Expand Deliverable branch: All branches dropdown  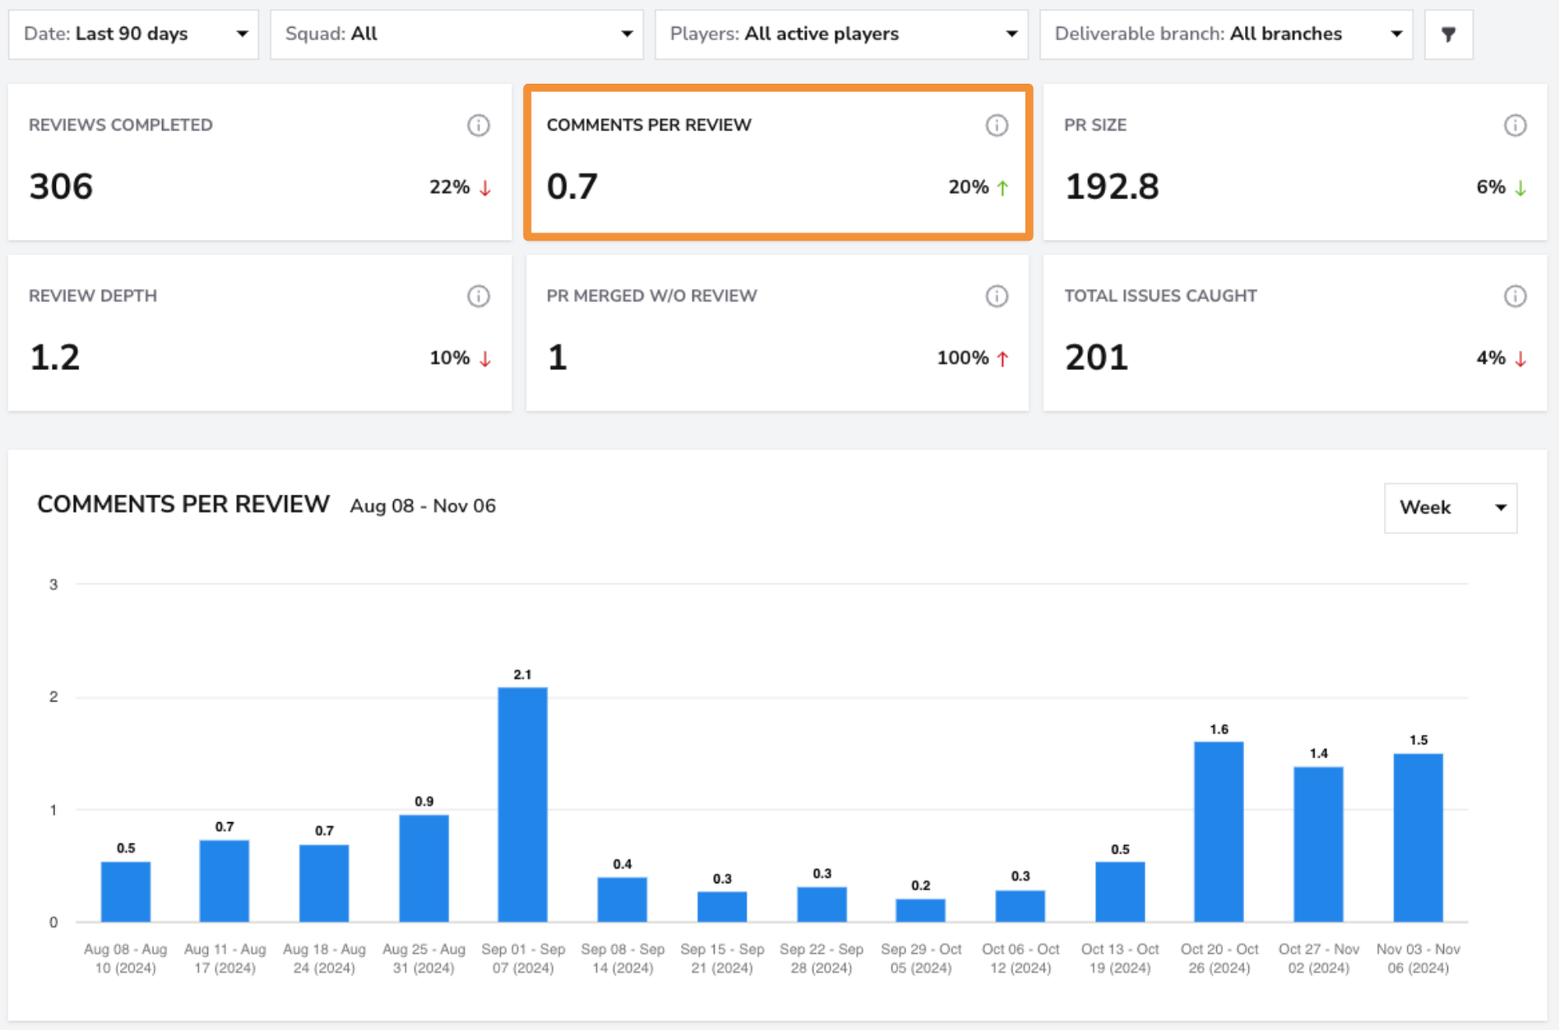click(1226, 35)
